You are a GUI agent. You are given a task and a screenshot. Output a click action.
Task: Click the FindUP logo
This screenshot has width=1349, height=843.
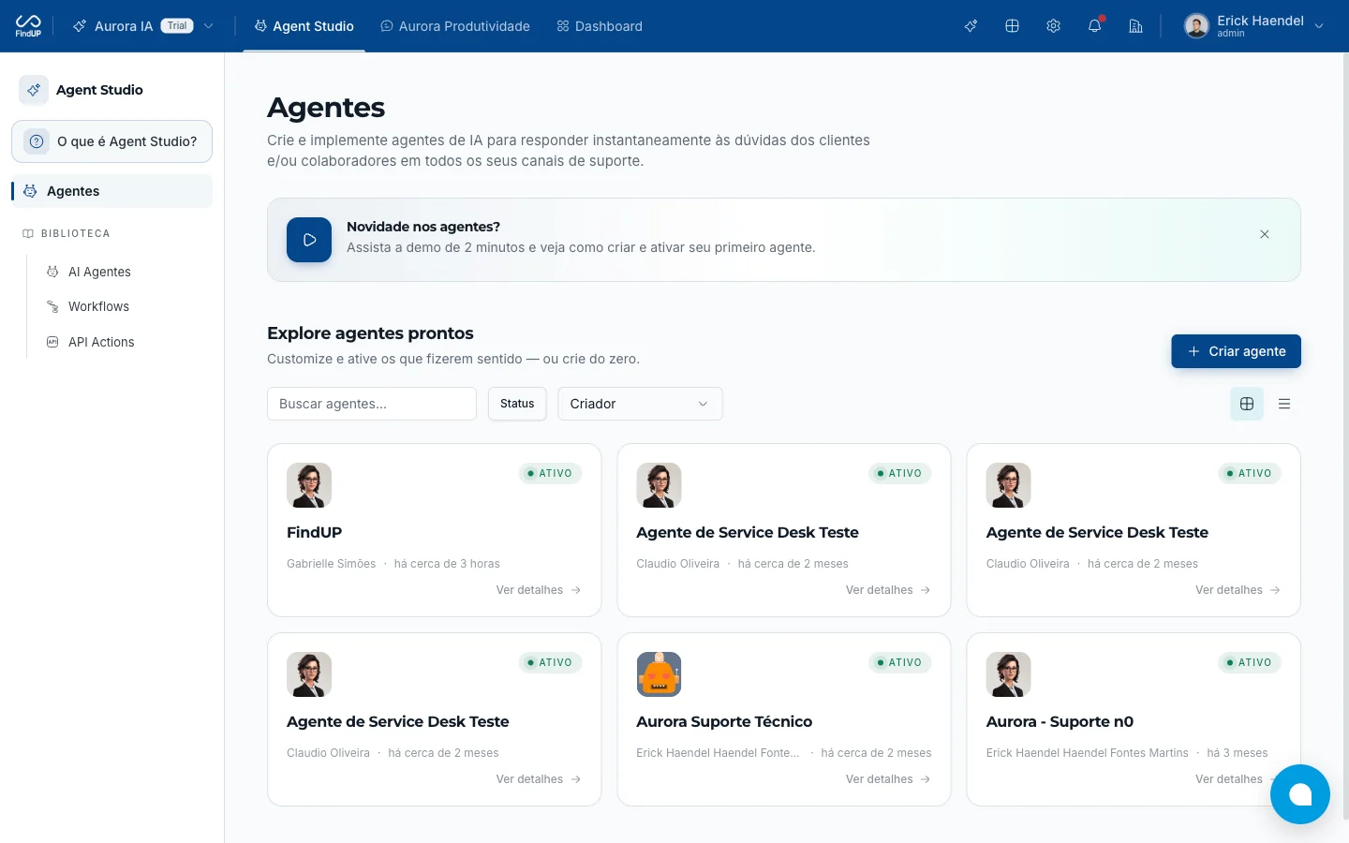click(x=28, y=25)
